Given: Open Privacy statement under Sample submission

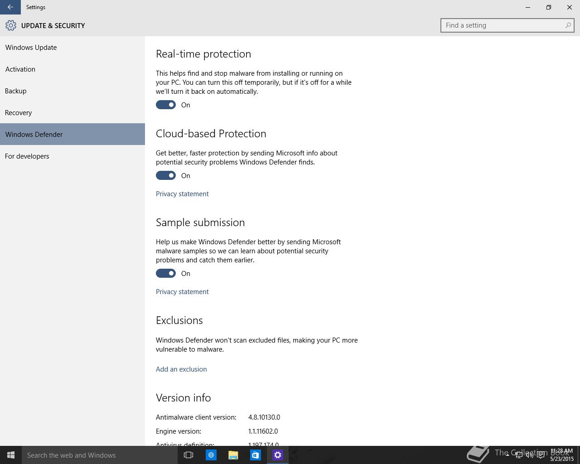Looking at the screenshot, I should pos(182,291).
